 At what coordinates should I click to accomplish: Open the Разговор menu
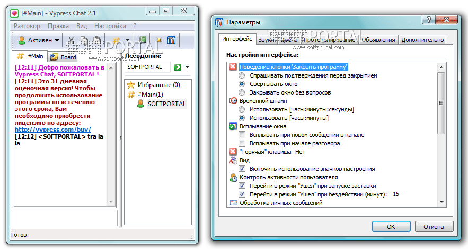[x=27, y=26]
